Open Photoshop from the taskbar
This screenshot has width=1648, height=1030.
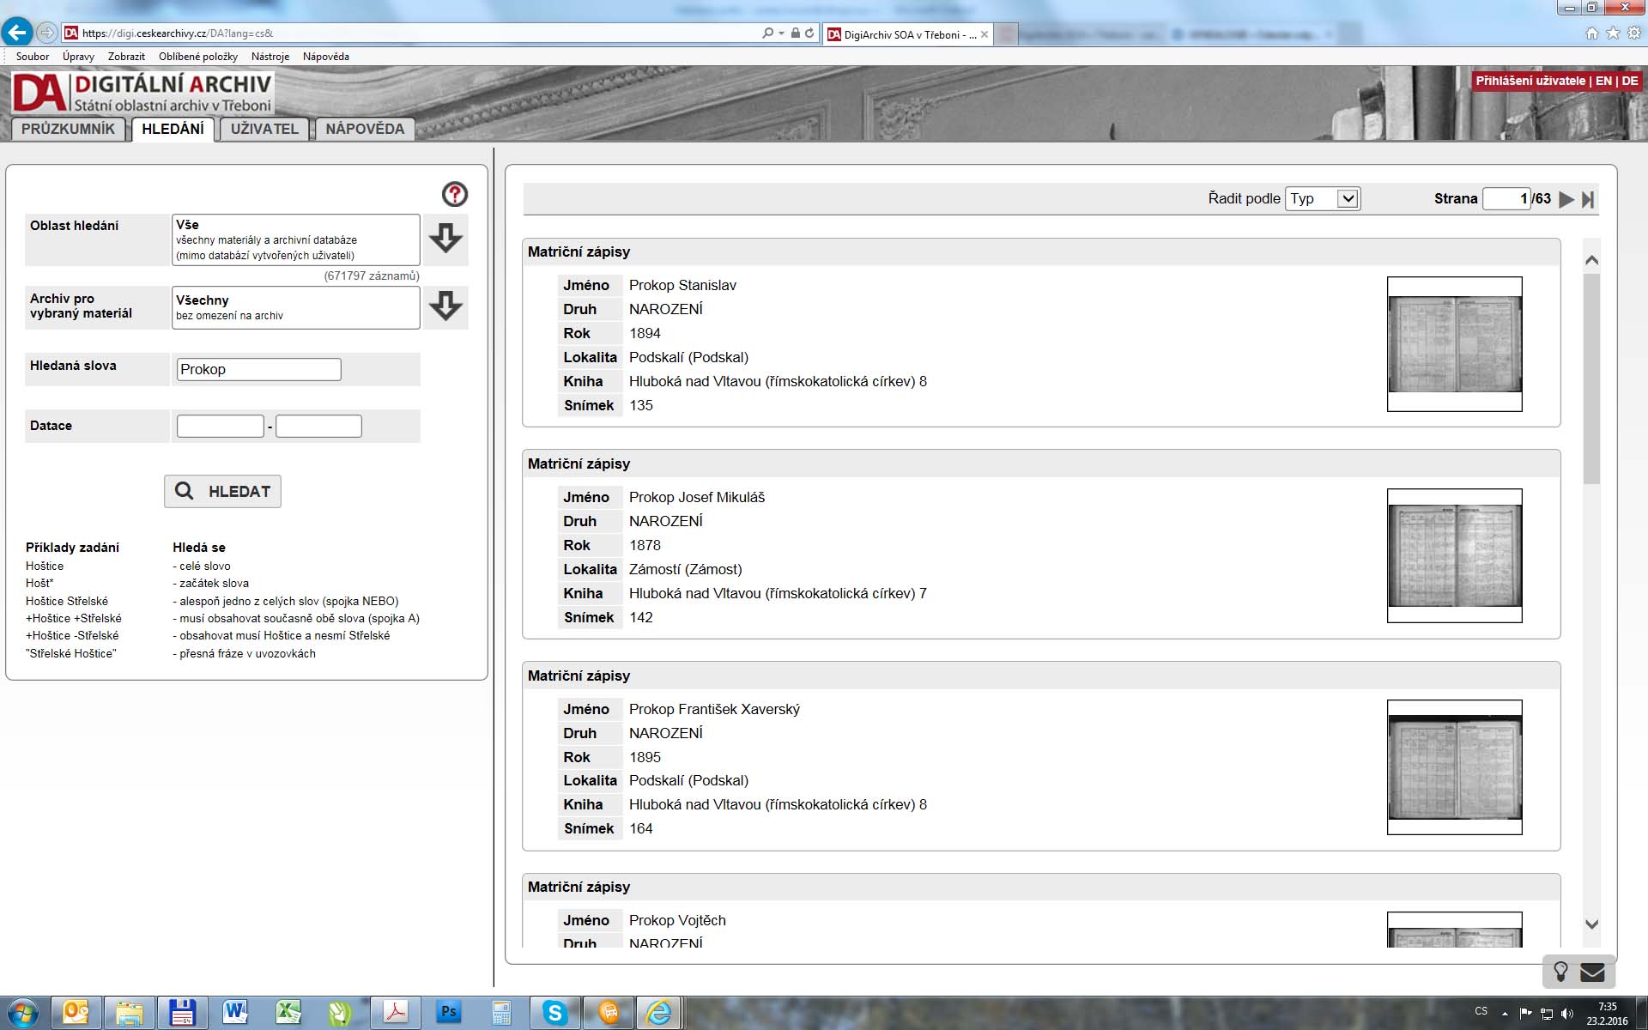(448, 1013)
